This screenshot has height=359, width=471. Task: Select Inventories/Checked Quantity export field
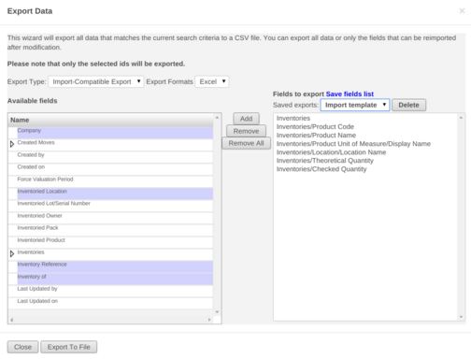click(x=321, y=169)
